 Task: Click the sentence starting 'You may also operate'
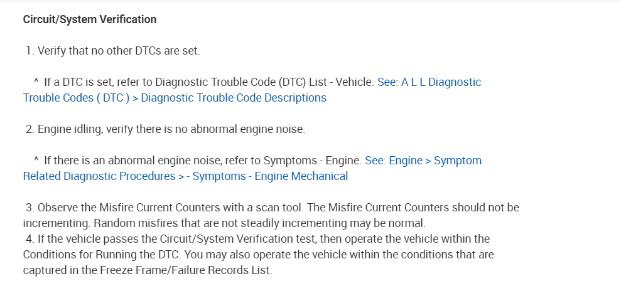[x=314, y=255]
